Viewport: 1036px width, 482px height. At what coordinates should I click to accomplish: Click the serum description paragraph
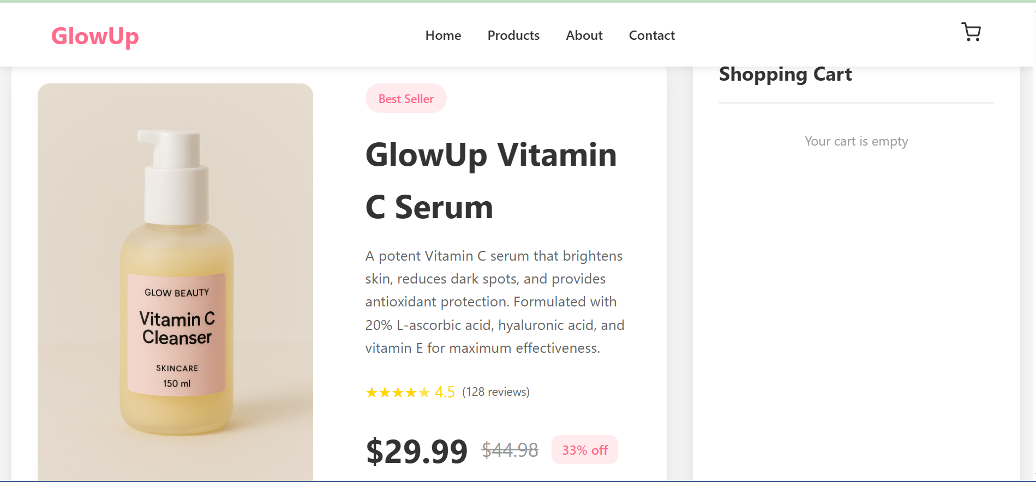(x=495, y=302)
